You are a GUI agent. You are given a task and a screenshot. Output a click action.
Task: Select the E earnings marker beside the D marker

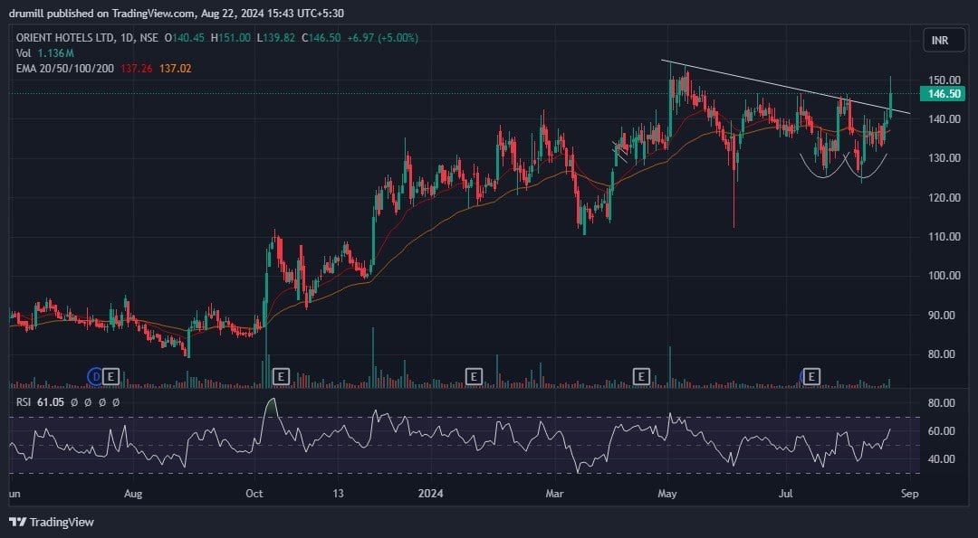111,375
